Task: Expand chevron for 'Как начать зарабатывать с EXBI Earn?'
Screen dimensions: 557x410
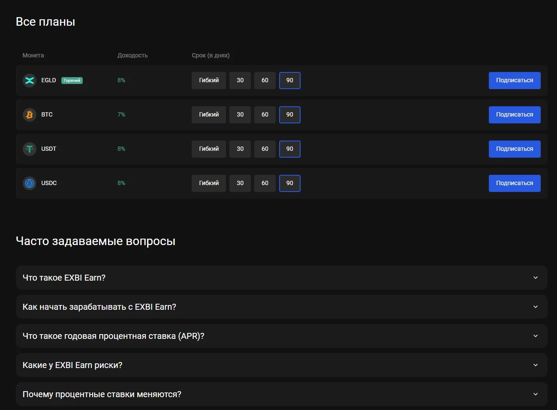Action: point(536,307)
